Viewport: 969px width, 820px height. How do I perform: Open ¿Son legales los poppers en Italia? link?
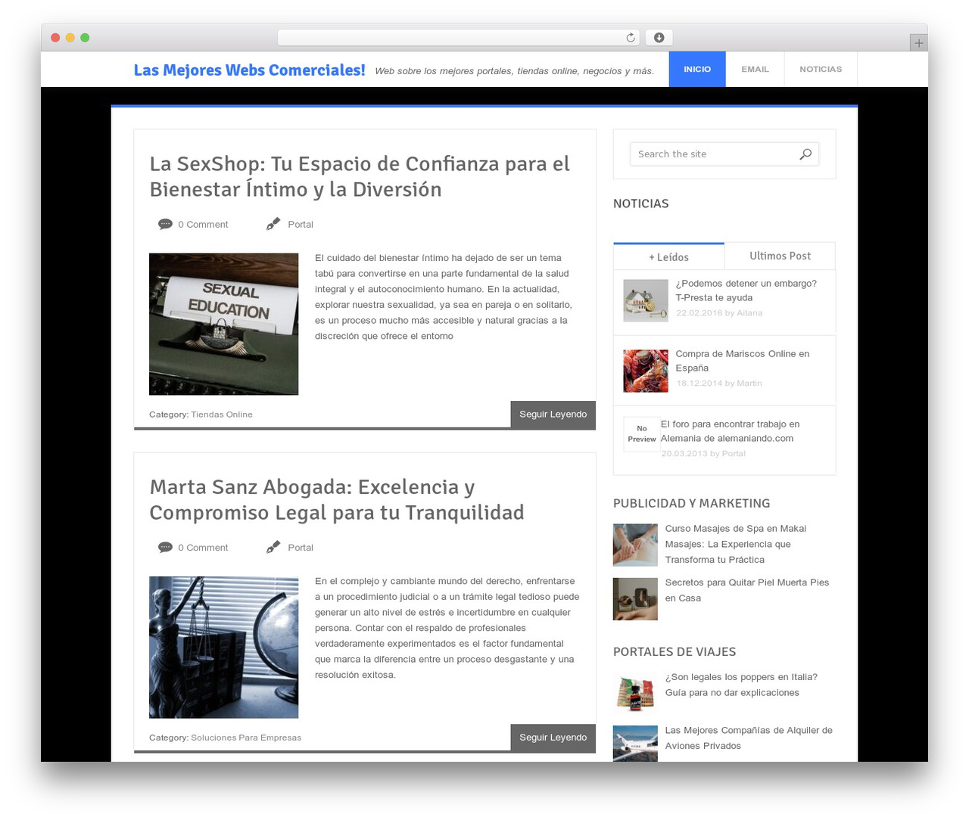pos(741,685)
